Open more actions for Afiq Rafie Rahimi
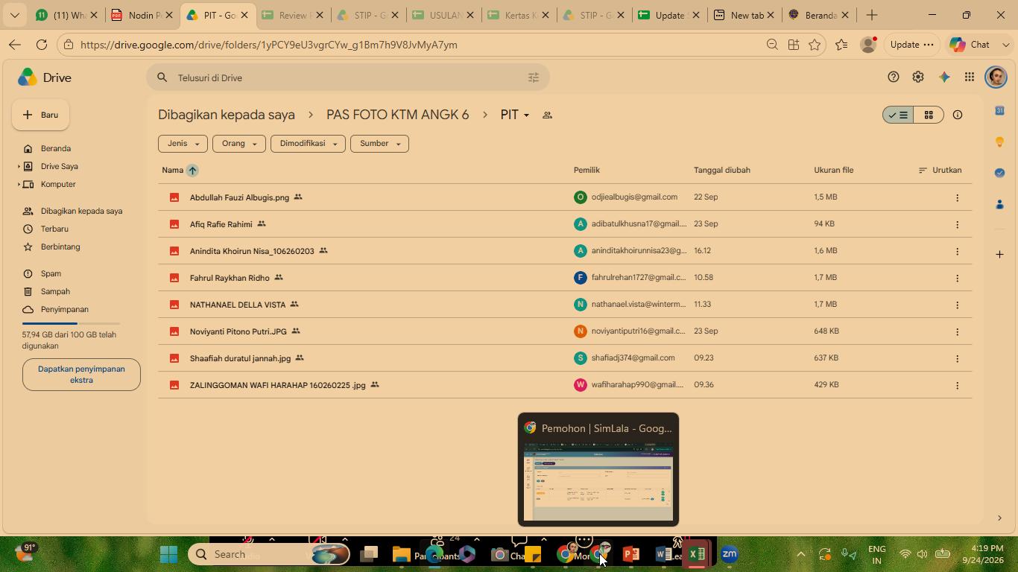 point(958,224)
